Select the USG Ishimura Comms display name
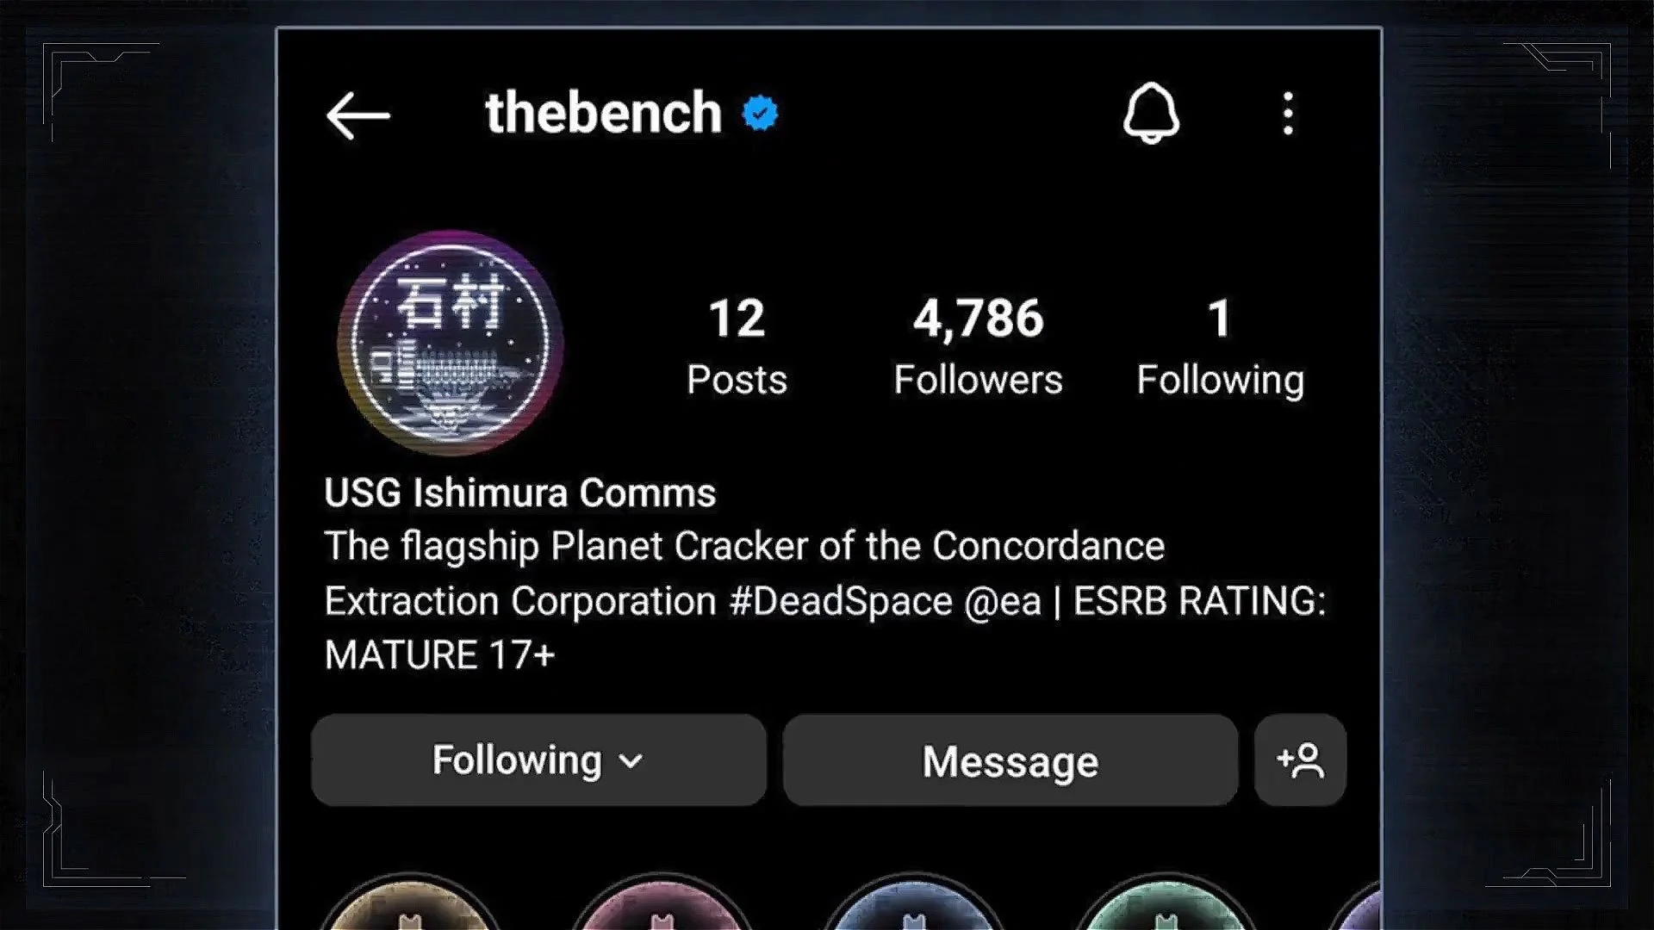Screen dimensions: 1654x930 [x=520, y=493]
